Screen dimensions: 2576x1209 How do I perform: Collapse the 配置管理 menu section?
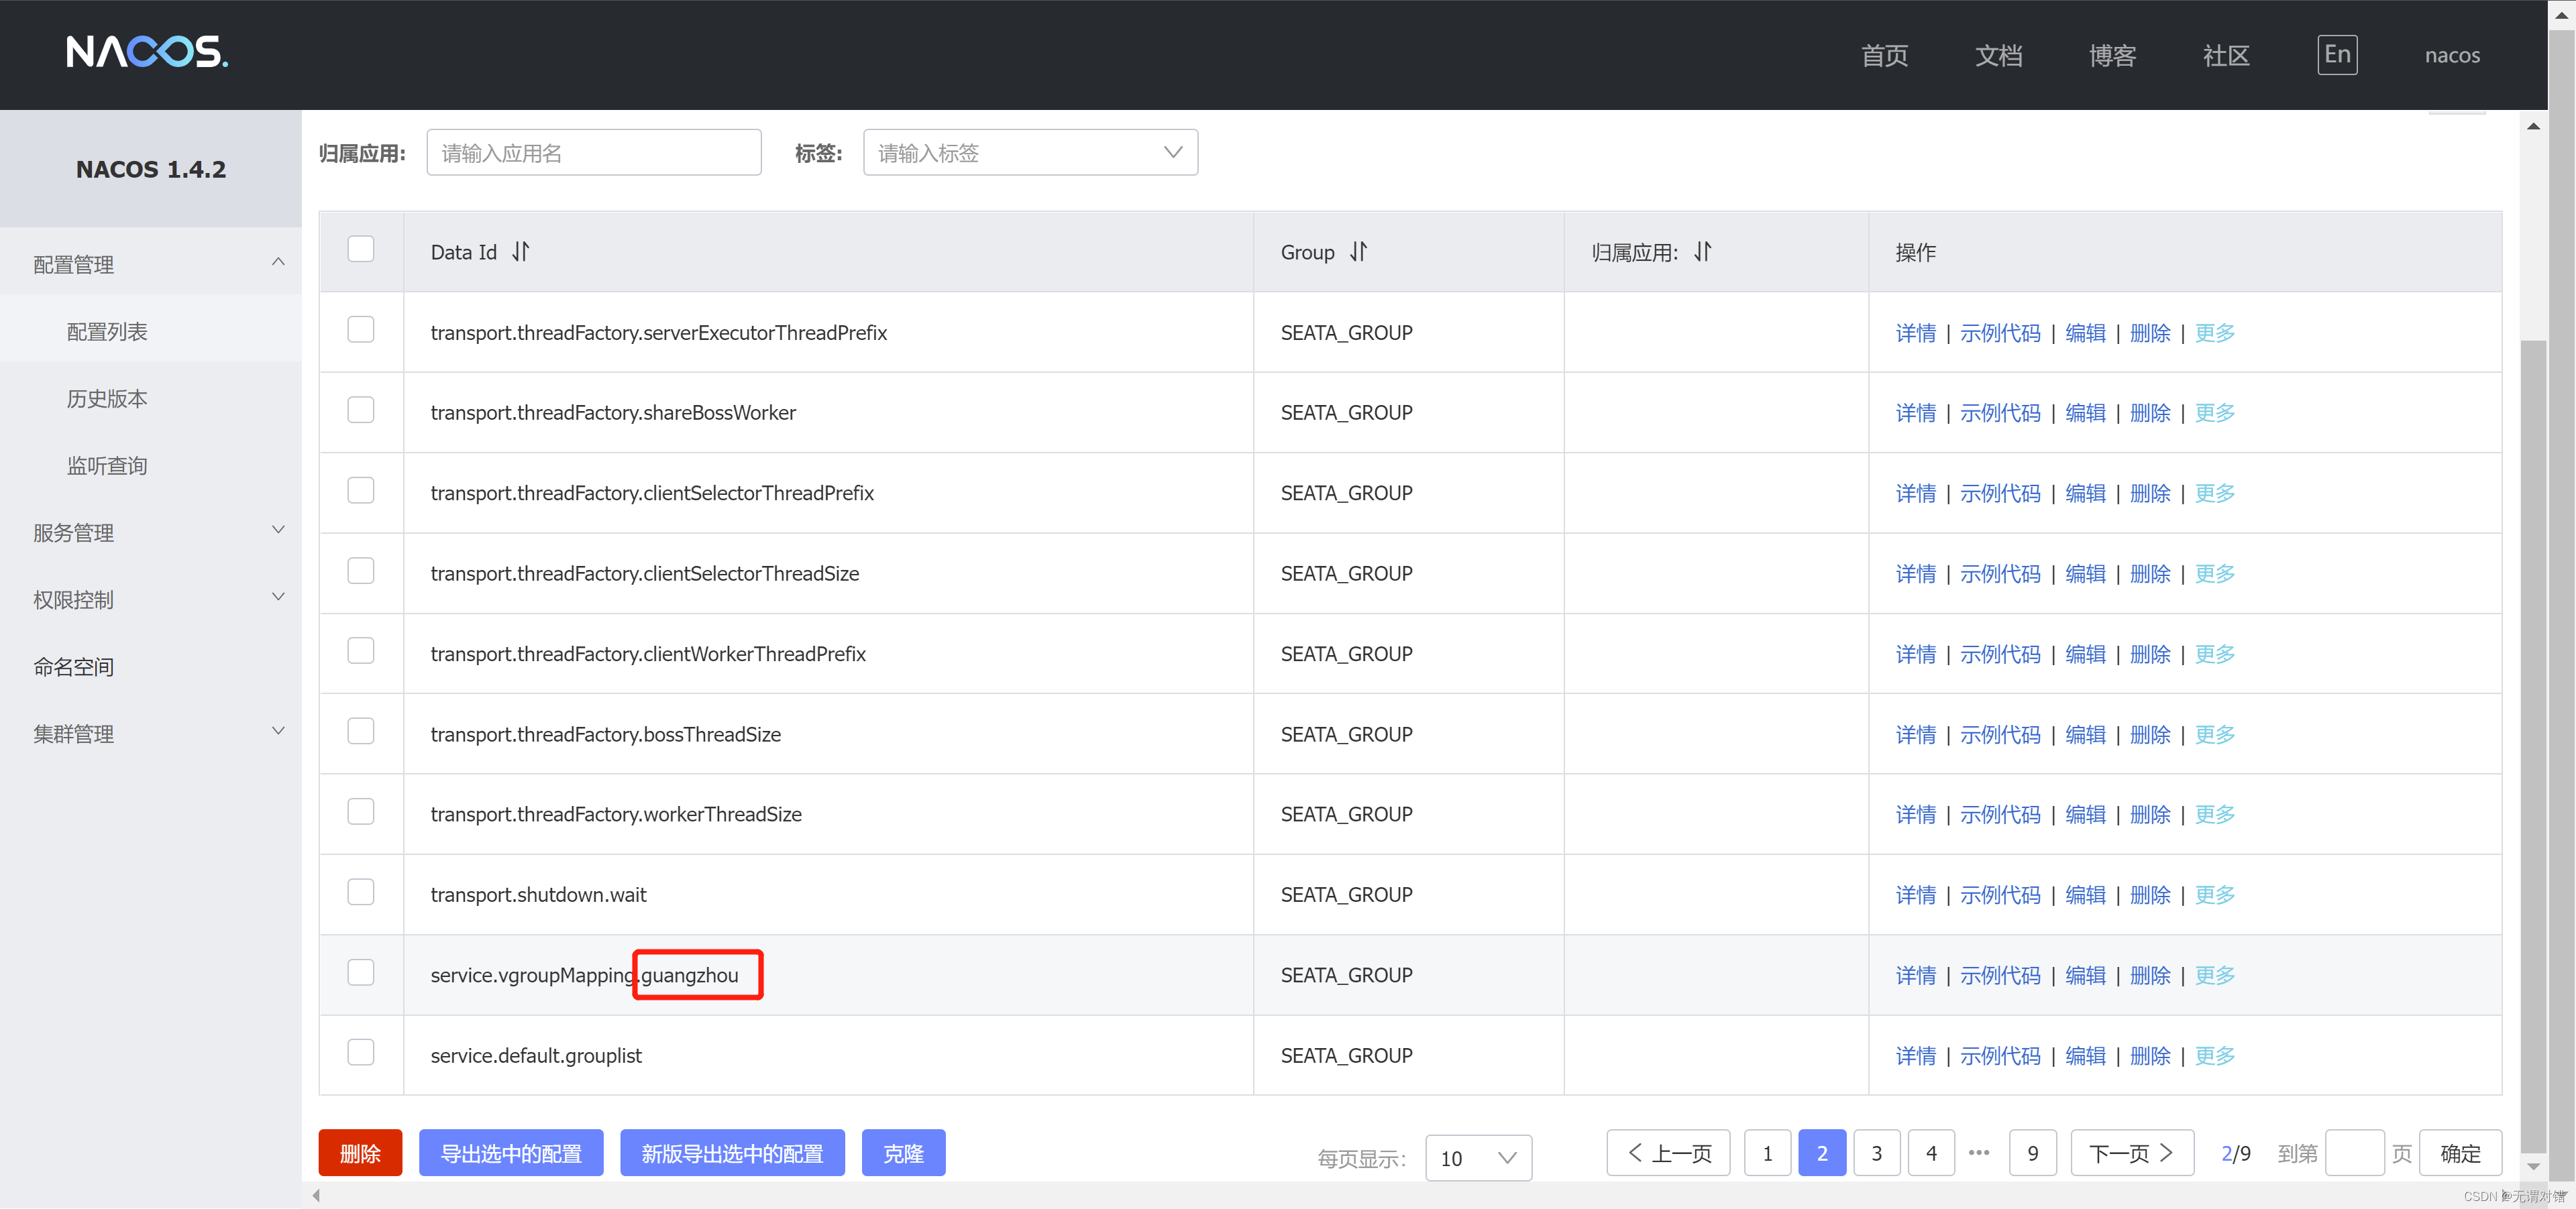point(150,264)
